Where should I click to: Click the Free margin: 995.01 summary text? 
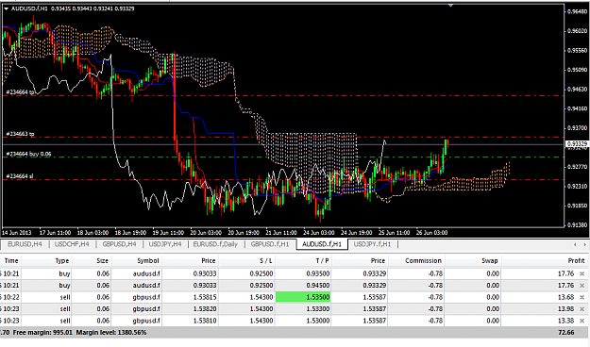42,332
